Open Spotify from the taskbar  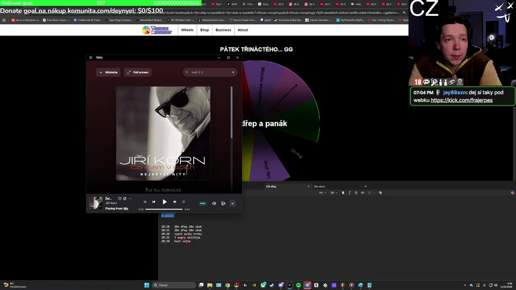[x=298, y=285]
